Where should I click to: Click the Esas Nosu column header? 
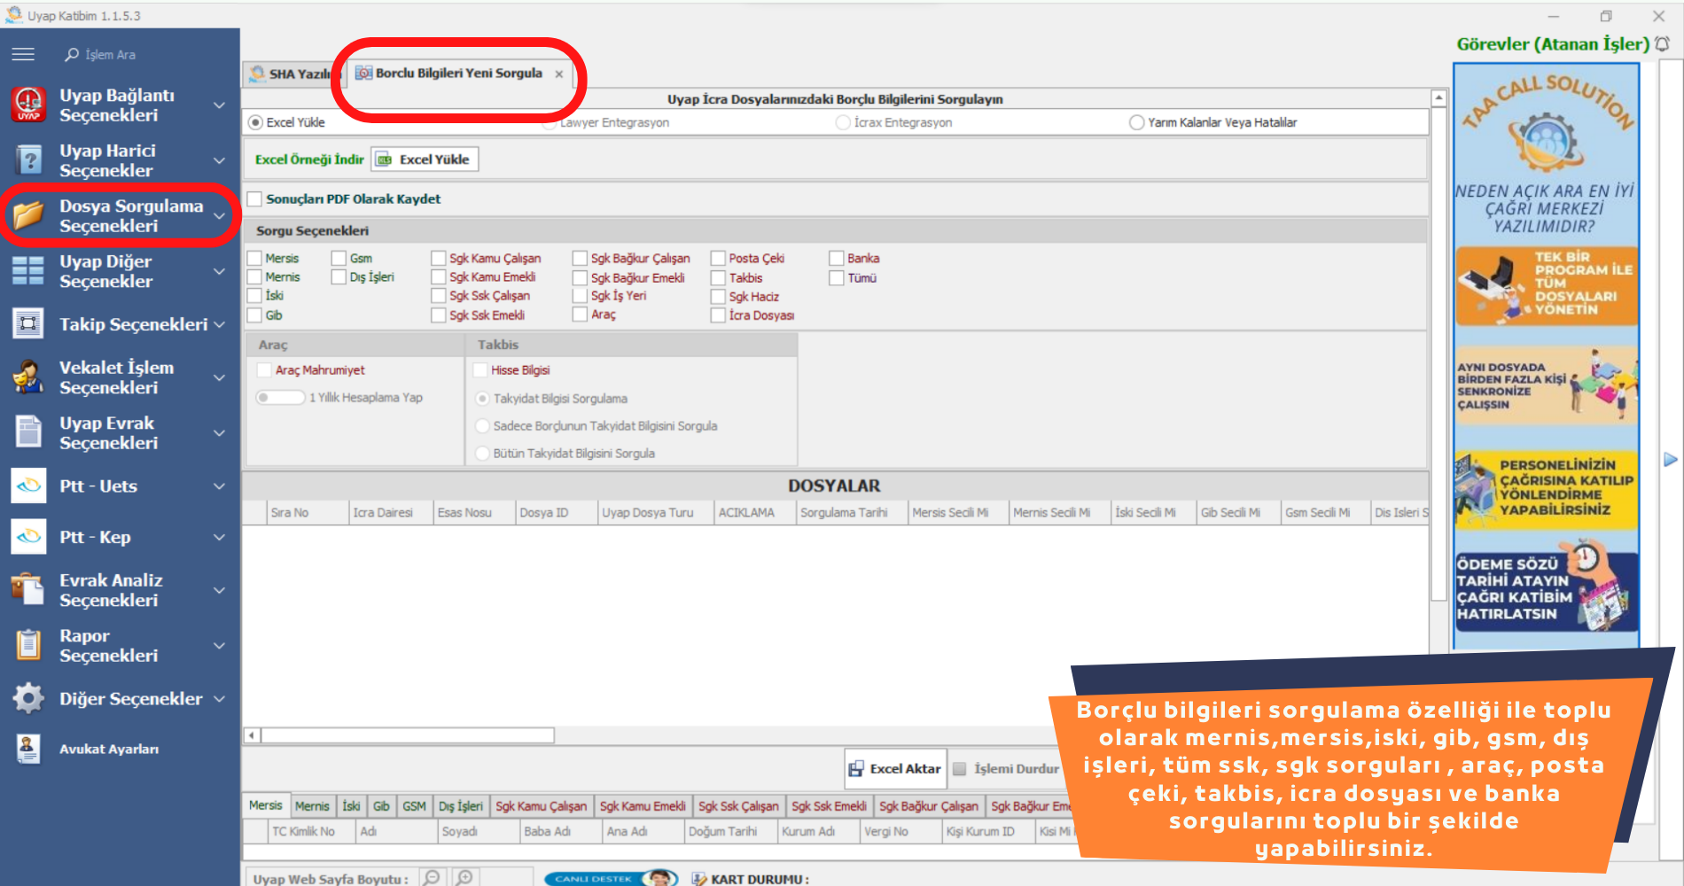point(474,513)
